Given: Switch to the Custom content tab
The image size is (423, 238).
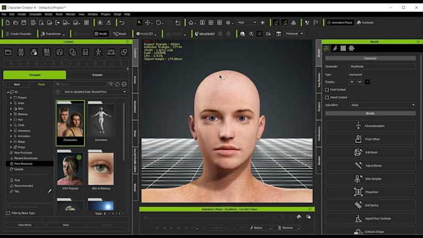Looking at the screenshot, I should (x=98, y=75).
